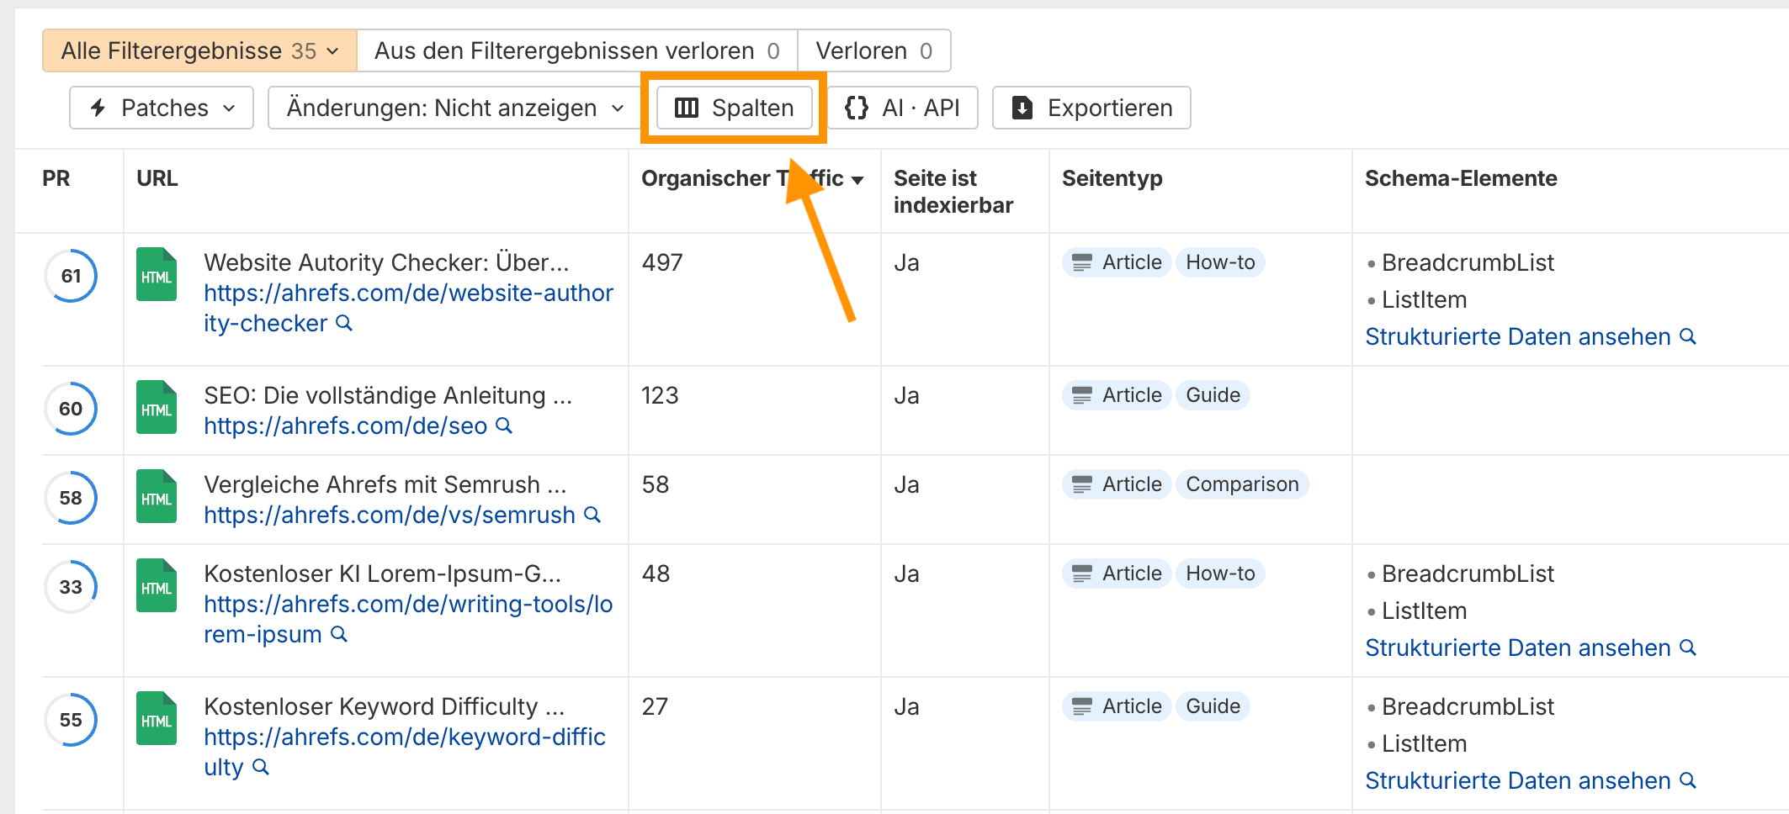Image resolution: width=1789 pixels, height=814 pixels.
Task: Click the Comparison page type tag
Action: pos(1242,484)
